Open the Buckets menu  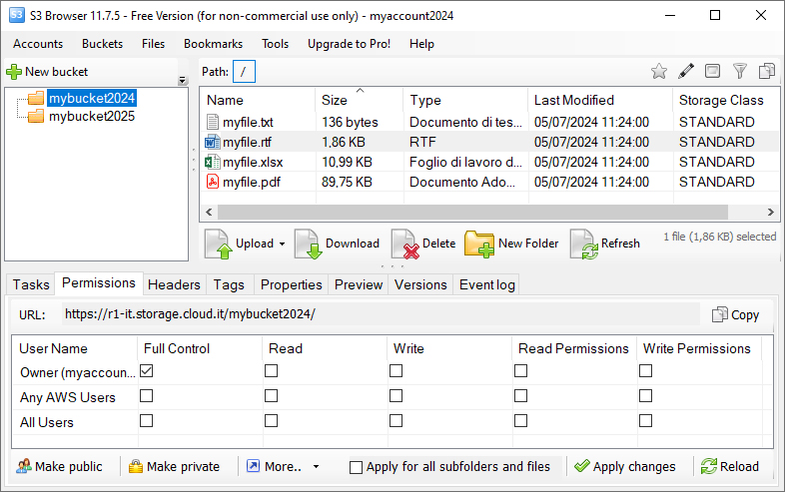[x=102, y=44]
